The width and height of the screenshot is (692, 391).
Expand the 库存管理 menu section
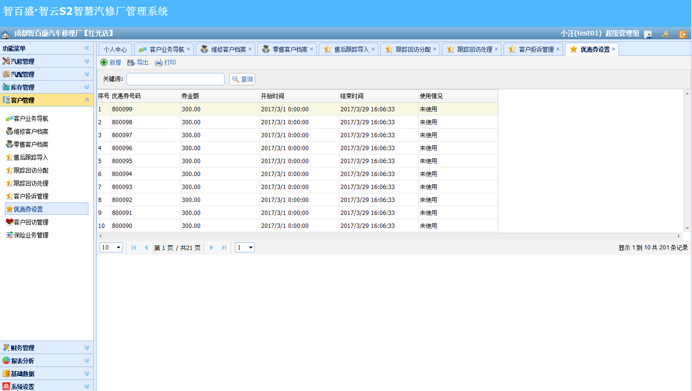click(87, 87)
